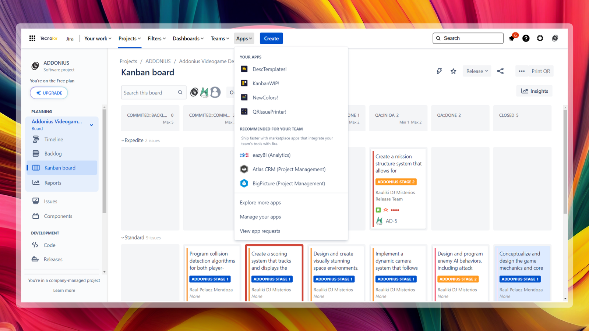Click the board vertical scrollbar

[x=565, y=162]
